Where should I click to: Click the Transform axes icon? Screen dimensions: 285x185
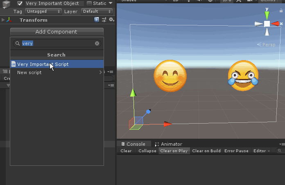tap(9, 20)
